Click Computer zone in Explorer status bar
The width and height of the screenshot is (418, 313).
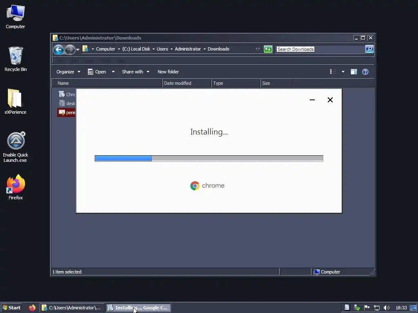pos(327,272)
